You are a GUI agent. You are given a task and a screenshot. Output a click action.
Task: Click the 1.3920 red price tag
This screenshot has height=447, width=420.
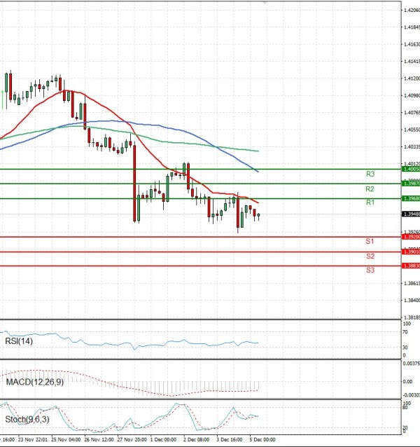tap(411, 237)
